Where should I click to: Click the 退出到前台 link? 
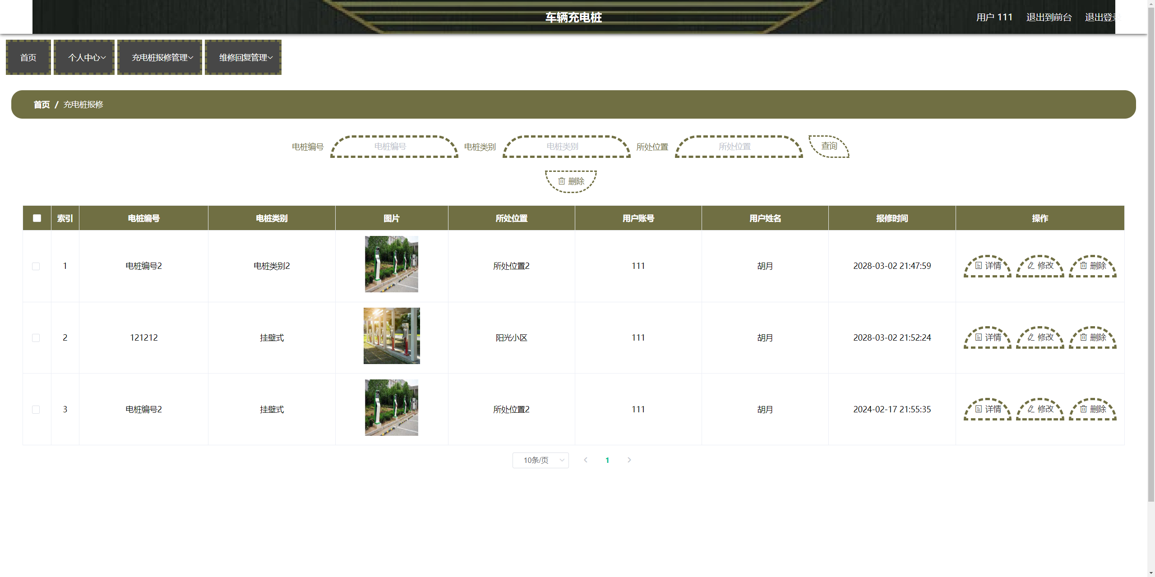tap(1049, 17)
